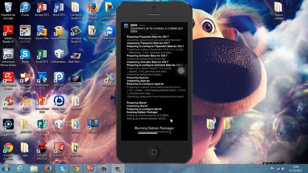This screenshot has height=173, width=308.
Task: Select the Avira Control Center icon
Action: point(8,81)
